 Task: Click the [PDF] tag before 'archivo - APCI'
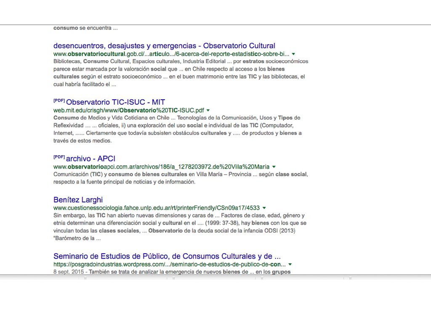point(59,157)
